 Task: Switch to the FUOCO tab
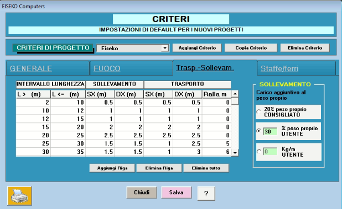pos(131,68)
